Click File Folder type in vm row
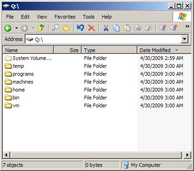The width and height of the screenshot is (194, 171). pos(96,105)
